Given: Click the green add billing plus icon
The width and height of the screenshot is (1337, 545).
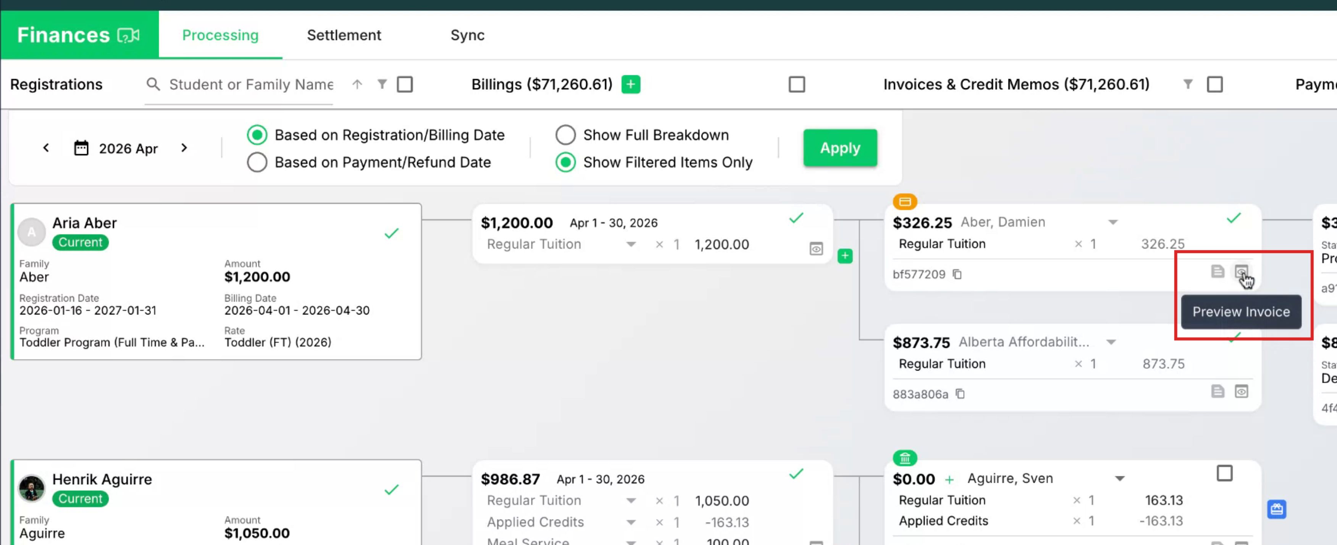Looking at the screenshot, I should tap(631, 84).
